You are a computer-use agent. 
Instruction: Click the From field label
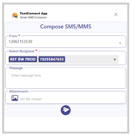[13, 36]
